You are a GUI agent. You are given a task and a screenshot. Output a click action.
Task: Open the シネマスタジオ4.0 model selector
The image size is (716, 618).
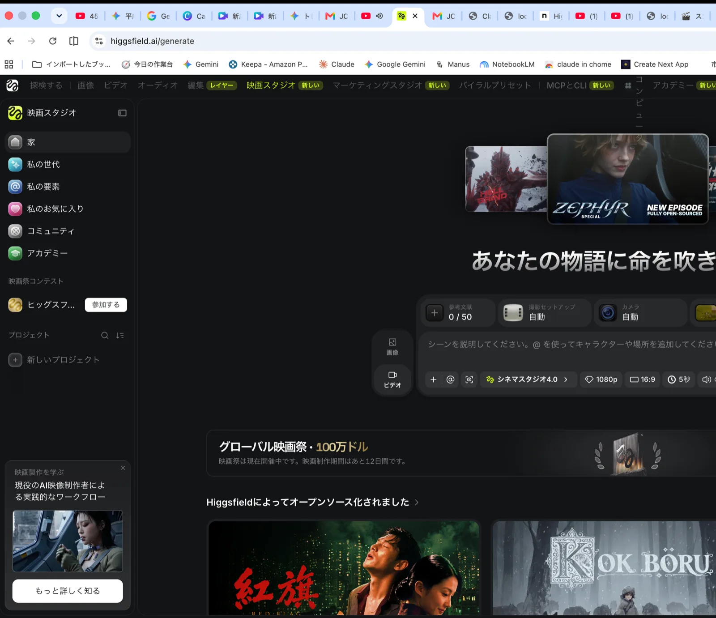click(x=528, y=379)
